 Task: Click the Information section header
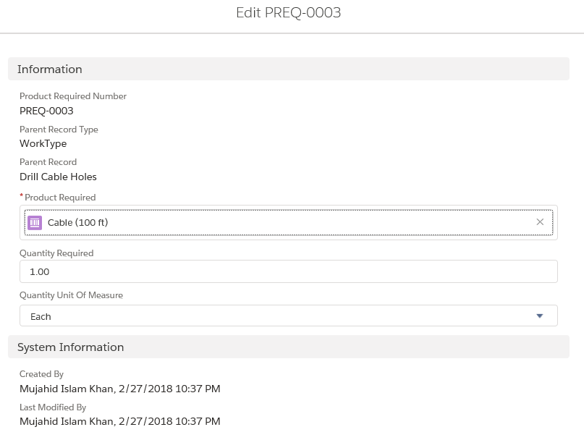pyautogui.click(x=50, y=69)
